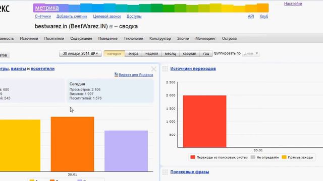This screenshot has height=181, width=323.
Task: Click the bestwarez.in (BestWarez.IN) page title
Action: point(71,26)
